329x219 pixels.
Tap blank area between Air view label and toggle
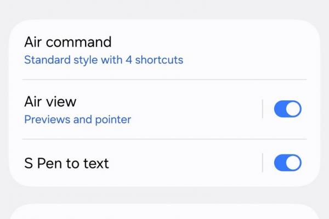coord(197,109)
